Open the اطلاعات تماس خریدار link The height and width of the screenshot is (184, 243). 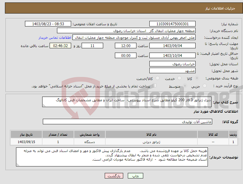[x=55, y=38]
